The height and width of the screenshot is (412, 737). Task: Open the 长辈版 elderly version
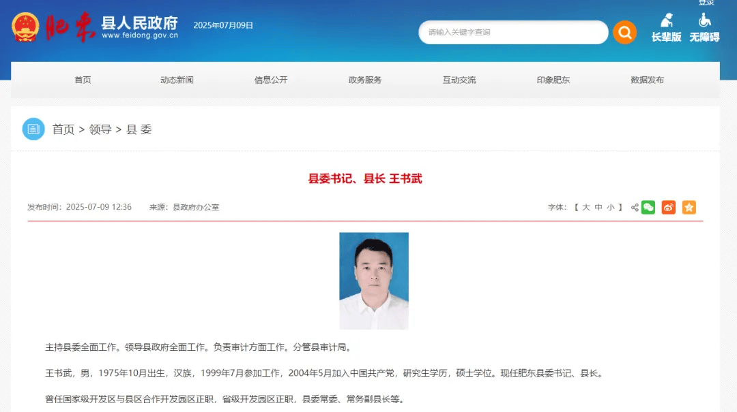(x=667, y=30)
